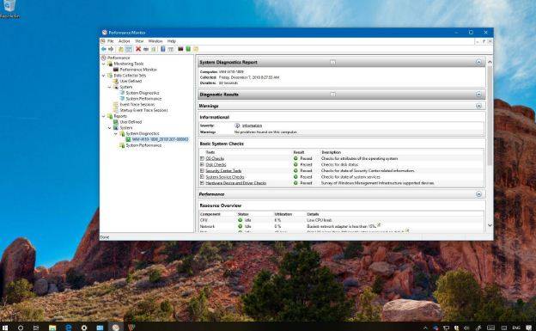Viewport: 536px width, 331px height.
Task: Click the report scrollbar down arrow
Action: point(490,225)
